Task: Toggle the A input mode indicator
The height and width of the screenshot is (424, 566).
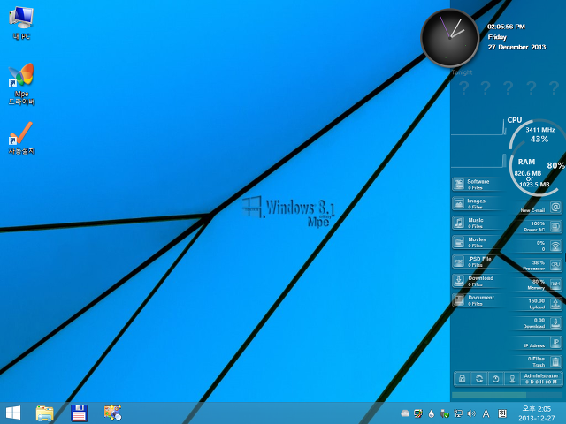Action: (x=486, y=413)
